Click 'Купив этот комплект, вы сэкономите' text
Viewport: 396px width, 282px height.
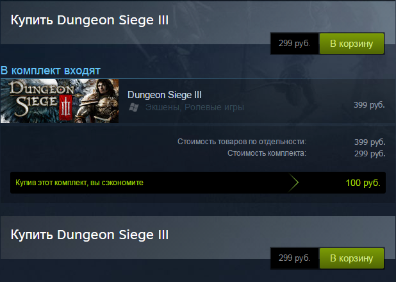click(x=79, y=183)
